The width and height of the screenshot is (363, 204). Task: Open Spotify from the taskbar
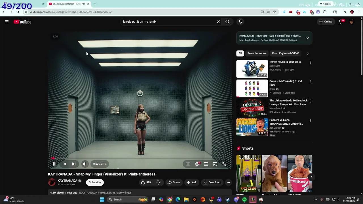pyautogui.click(x=244, y=199)
